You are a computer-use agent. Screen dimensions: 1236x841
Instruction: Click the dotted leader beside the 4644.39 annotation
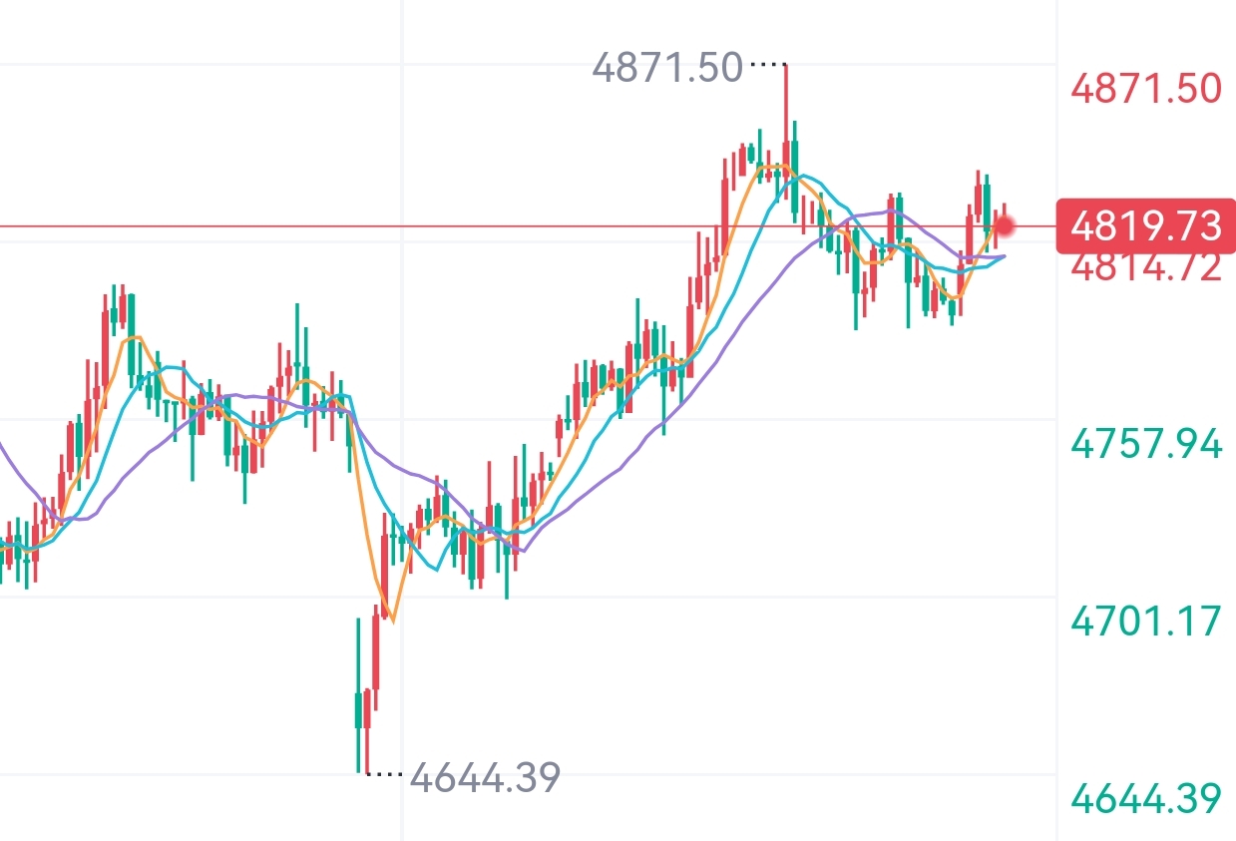coord(386,774)
